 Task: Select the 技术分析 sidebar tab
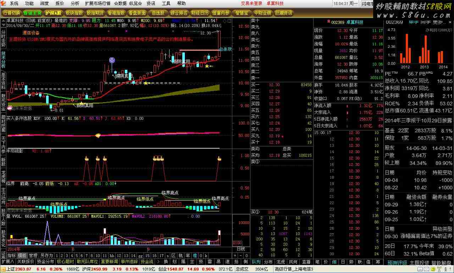[3, 60]
